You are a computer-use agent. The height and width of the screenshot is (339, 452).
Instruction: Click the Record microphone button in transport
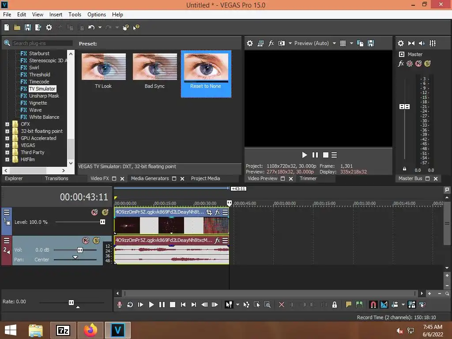pos(119,305)
